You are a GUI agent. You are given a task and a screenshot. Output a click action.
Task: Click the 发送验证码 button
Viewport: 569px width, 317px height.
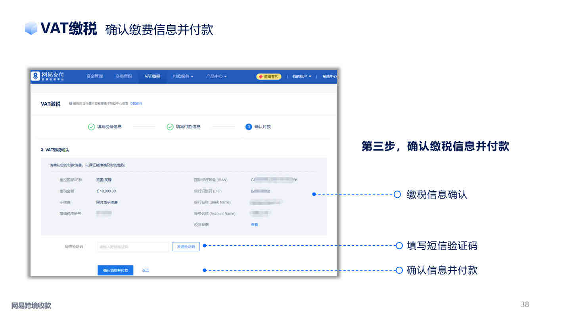[x=186, y=246]
